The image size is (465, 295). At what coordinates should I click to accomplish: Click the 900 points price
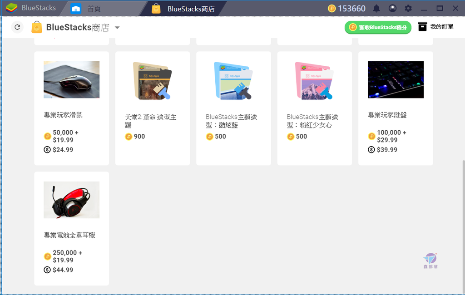click(x=139, y=137)
